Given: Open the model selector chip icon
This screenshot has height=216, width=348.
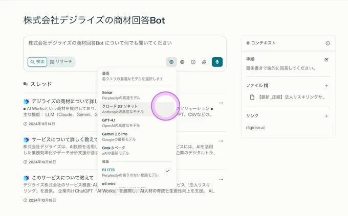Looking at the screenshot, I should 171,62.
